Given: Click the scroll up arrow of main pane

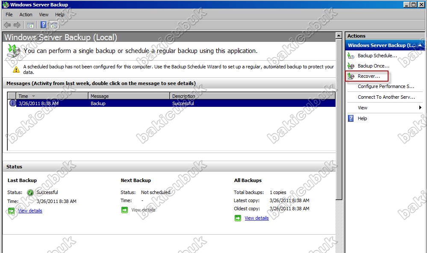Looking at the screenshot, I should [339, 35].
